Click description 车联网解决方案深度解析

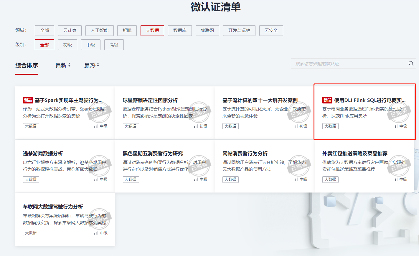pos(65,219)
